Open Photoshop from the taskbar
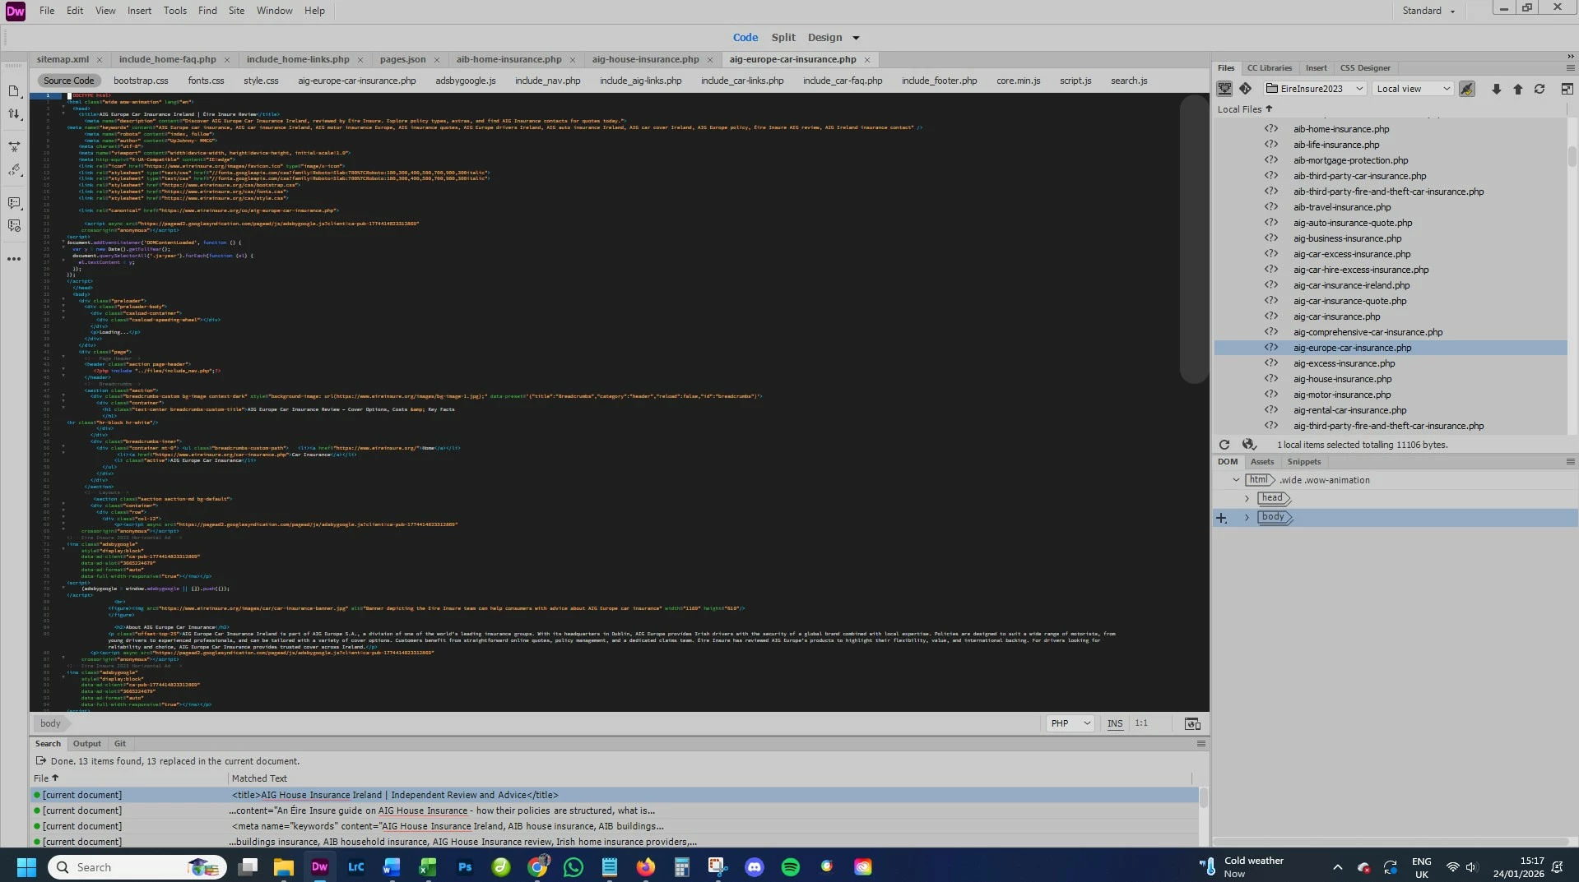The width and height of the screenshot is (1579, 882). [x=465, y=867]
